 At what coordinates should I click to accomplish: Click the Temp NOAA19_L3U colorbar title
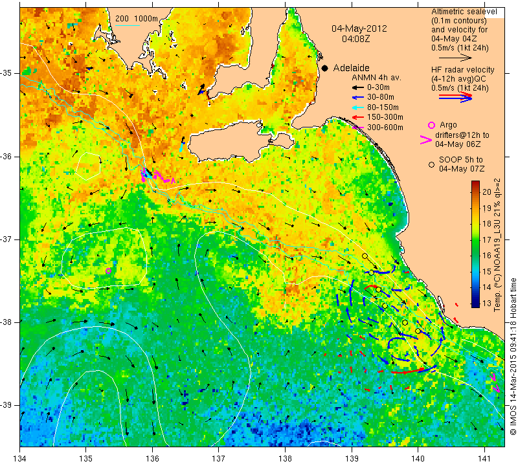pos(497,245)
